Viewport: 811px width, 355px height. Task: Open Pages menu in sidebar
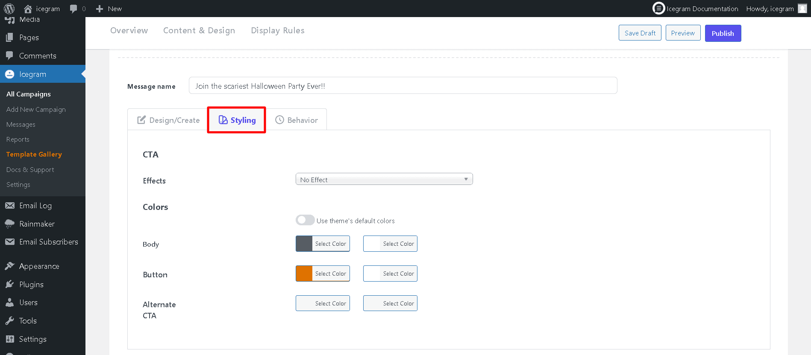tap(29, 38)
